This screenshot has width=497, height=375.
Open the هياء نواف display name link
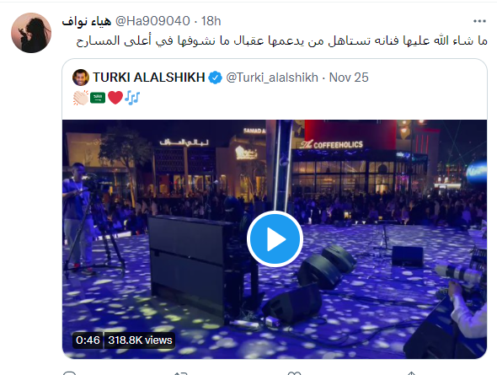[87, 21]
